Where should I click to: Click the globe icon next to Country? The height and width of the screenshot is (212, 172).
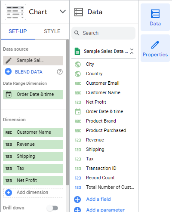[x=78, y=74]
